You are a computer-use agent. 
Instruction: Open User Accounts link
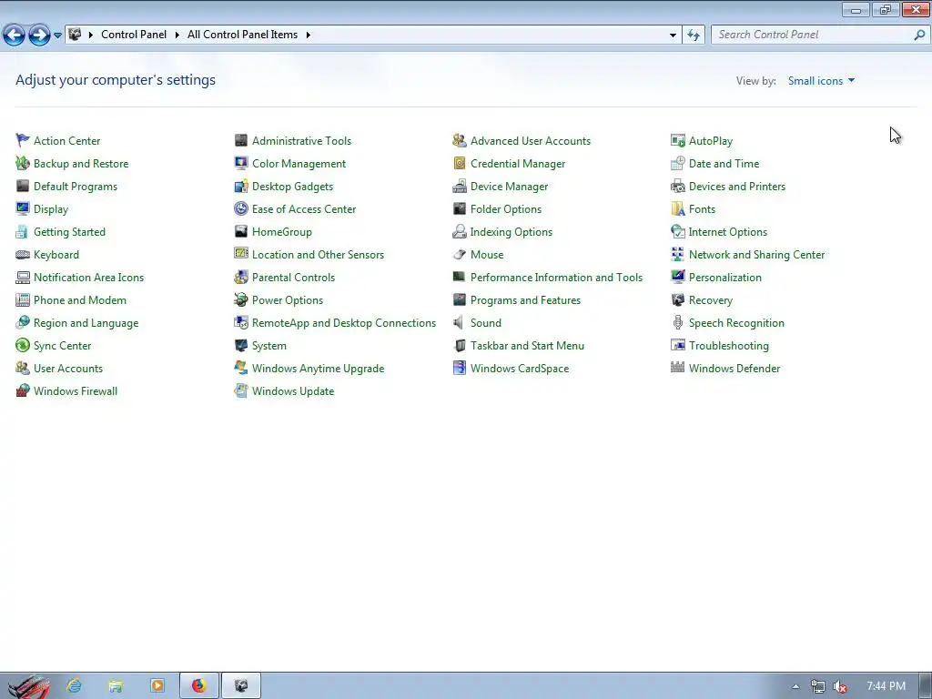coord(68,369)
